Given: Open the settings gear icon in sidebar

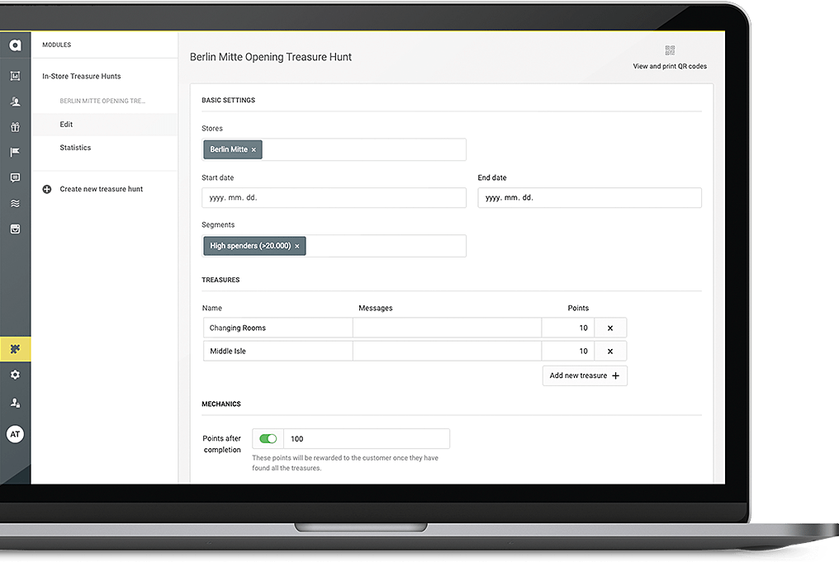Looking at the screenshot, I should tap(15, 375).
